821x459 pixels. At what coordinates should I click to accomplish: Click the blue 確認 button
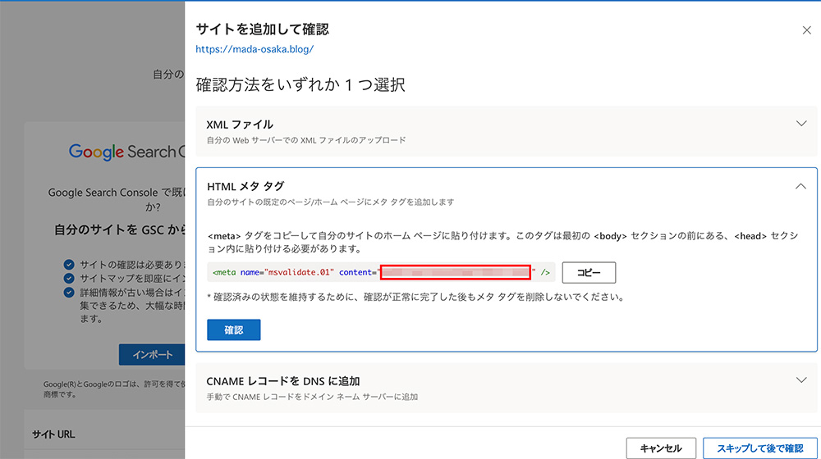pos(233,329)
